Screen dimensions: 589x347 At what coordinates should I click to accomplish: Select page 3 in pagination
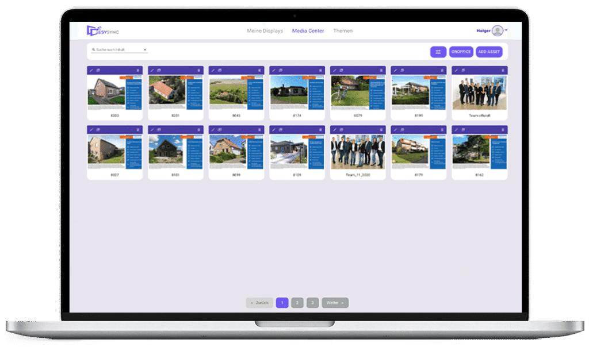[x=312, y=303]
